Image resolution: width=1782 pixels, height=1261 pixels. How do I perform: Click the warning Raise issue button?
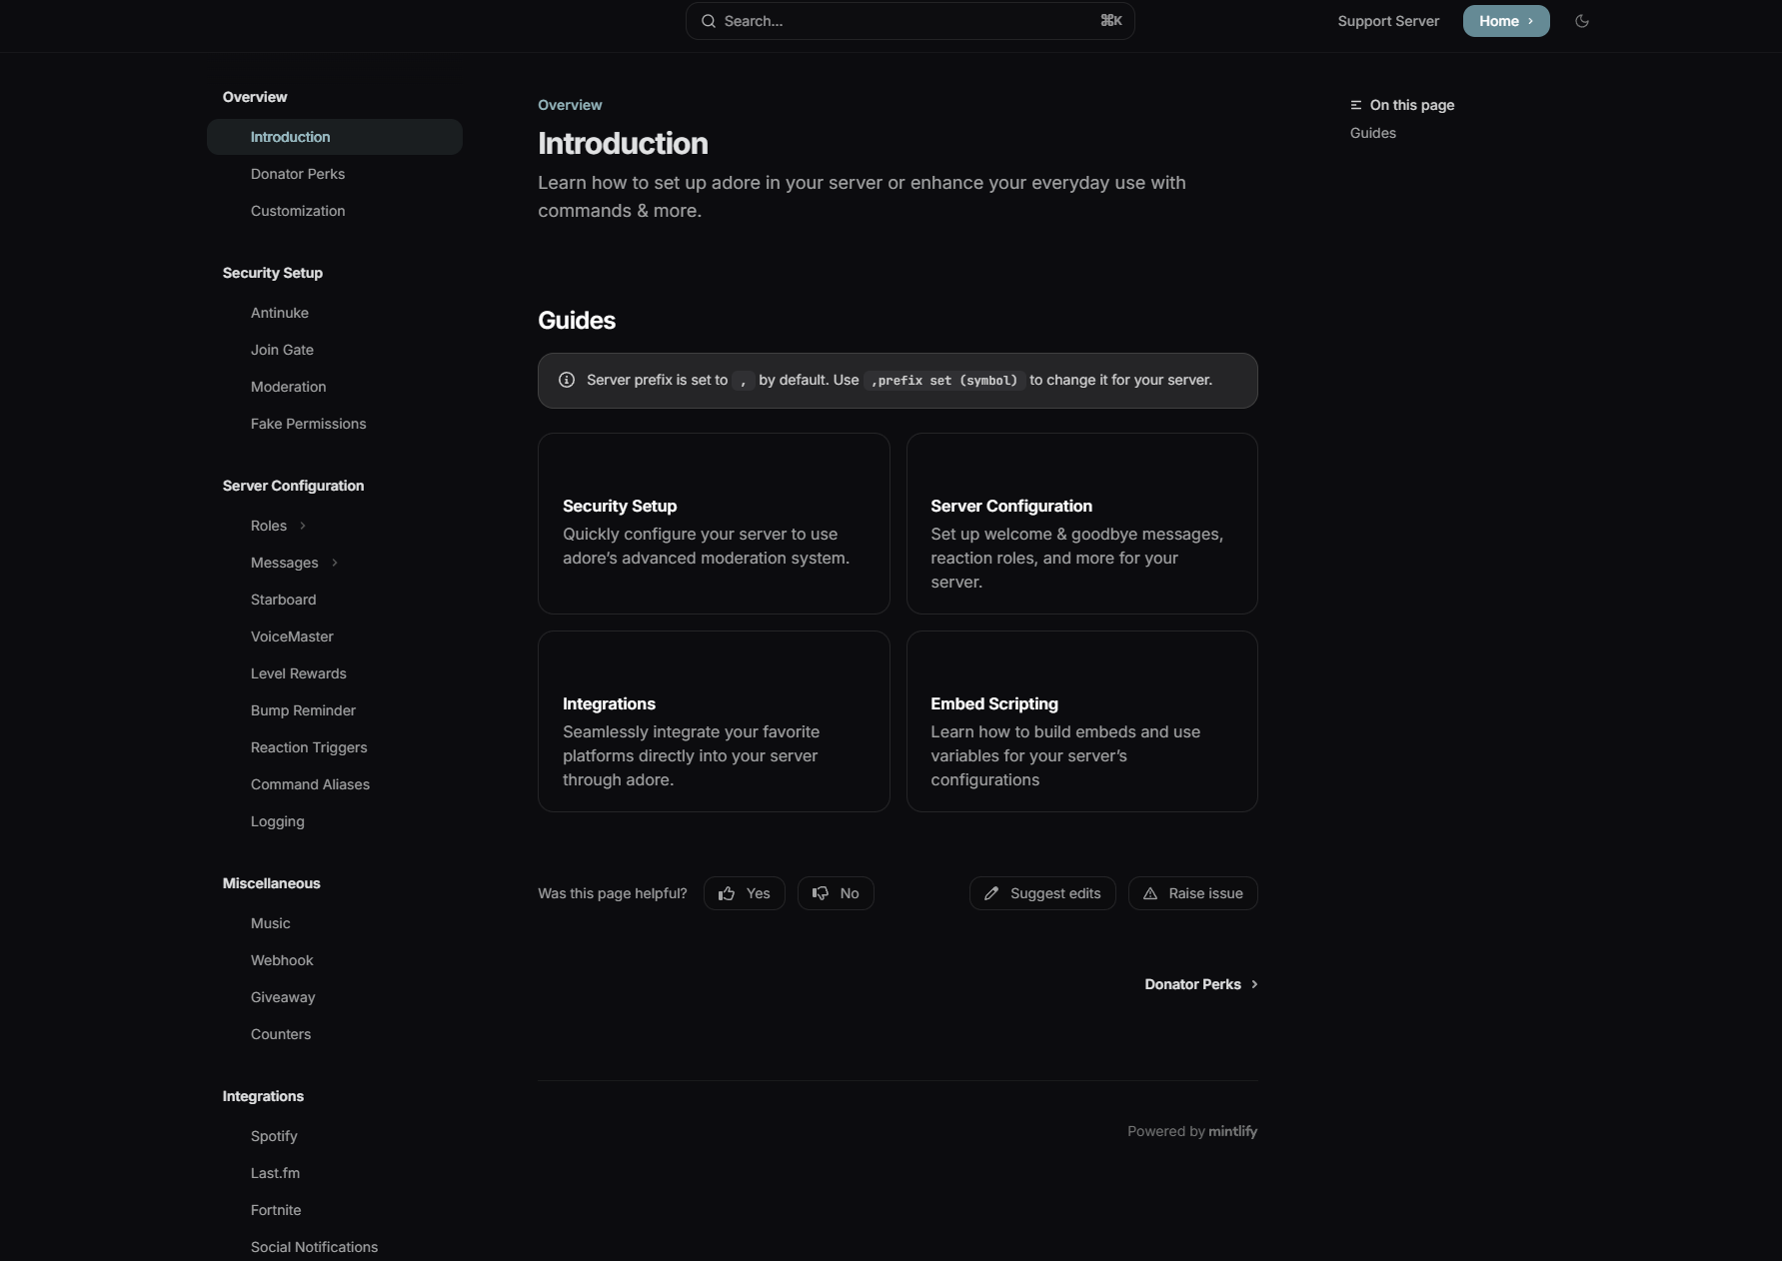(1193, 893)
